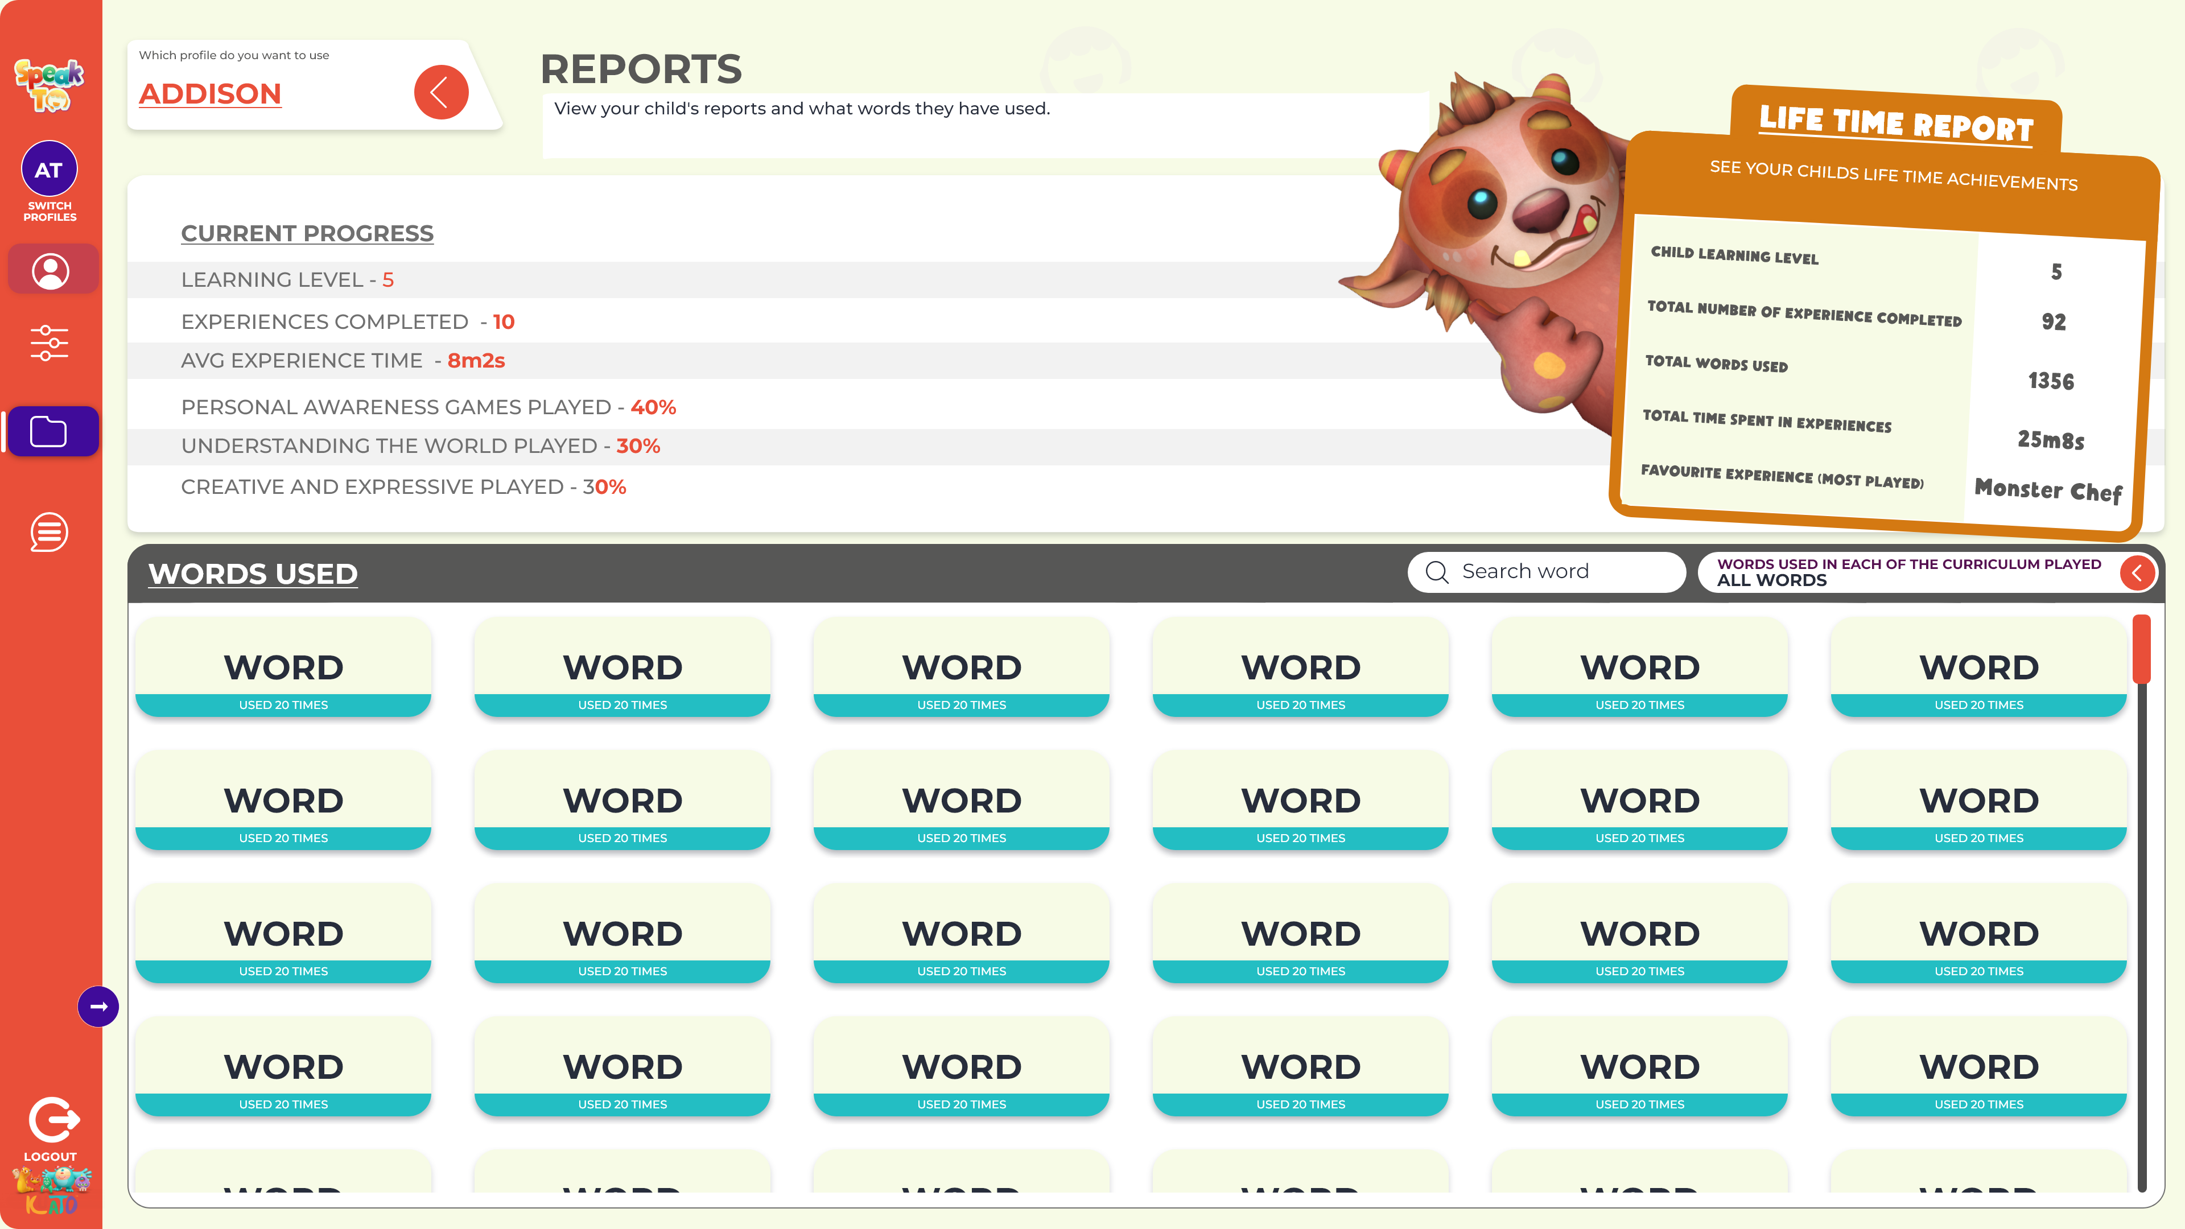Open the chat messages sidebar icon
Image resolution: width=2185 pixels, height=1229 pixels.
click(x=50, y=532)
